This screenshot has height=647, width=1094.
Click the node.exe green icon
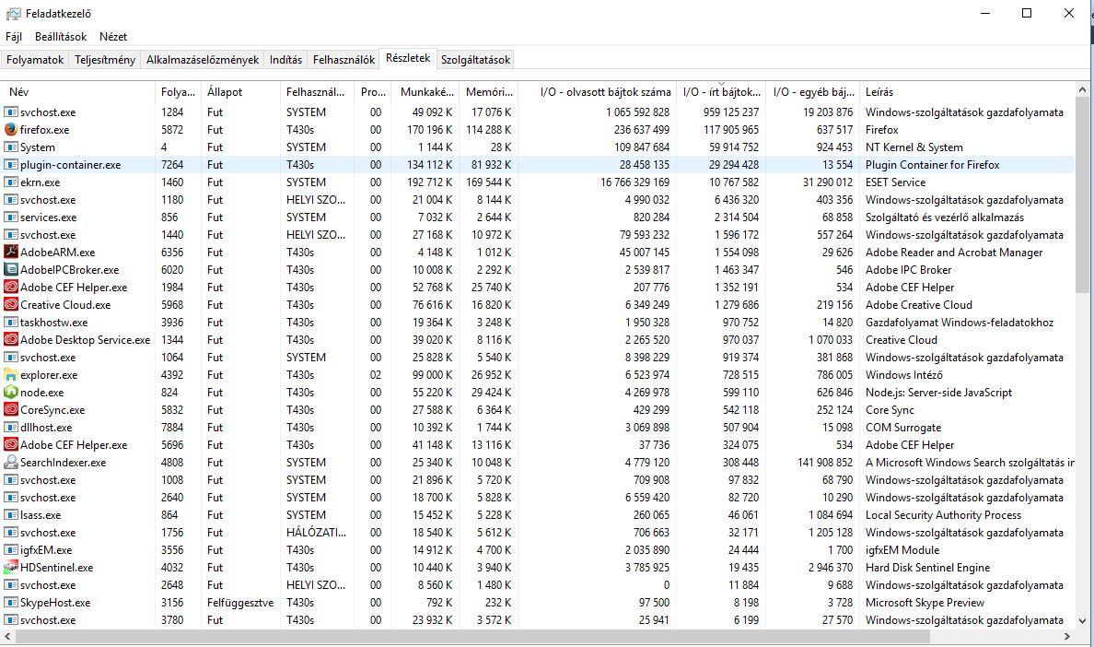10,393
